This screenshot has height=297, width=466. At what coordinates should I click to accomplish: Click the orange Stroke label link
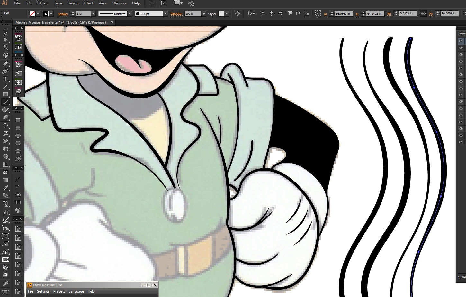pyautogui.click(x=63, y=14)
